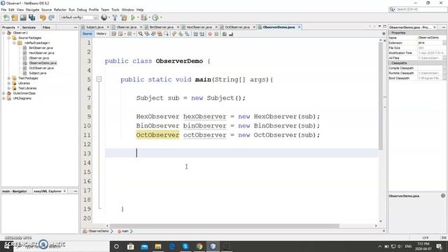Switch to the Files panel tab
448x252 pixels.
point(46,27)
